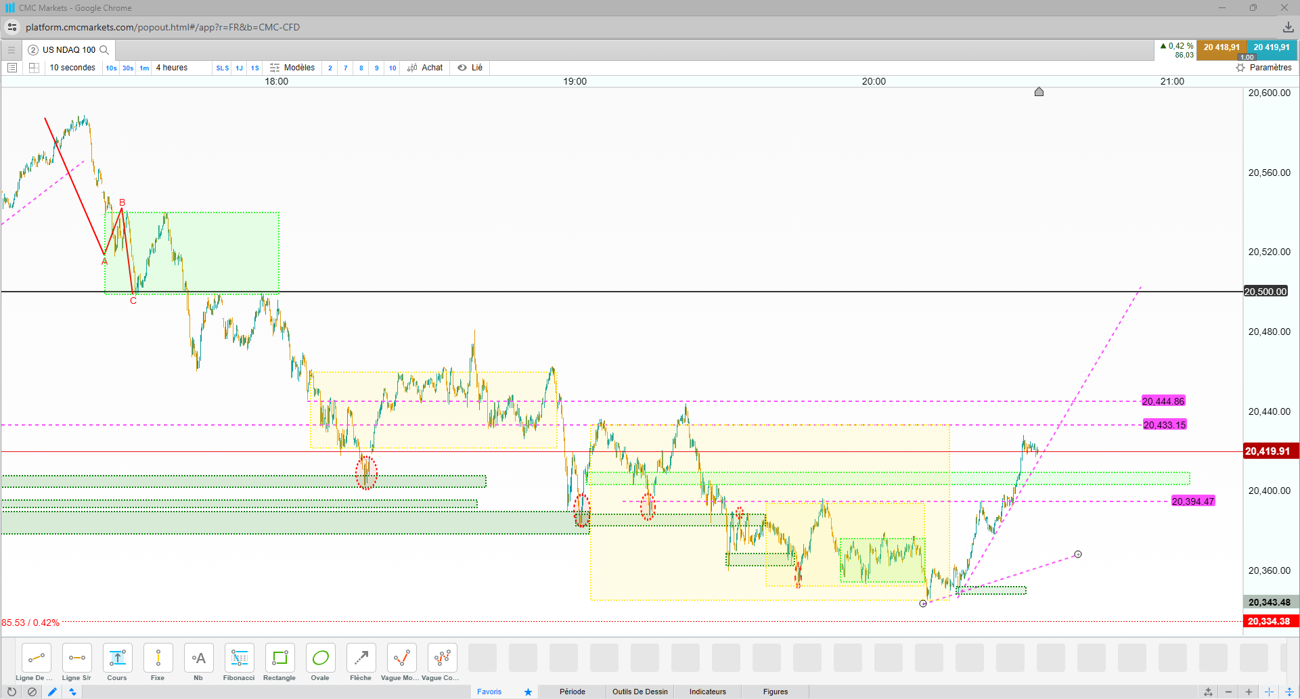
Task: Toggle the Favoris star
Action: pos(528,692)
